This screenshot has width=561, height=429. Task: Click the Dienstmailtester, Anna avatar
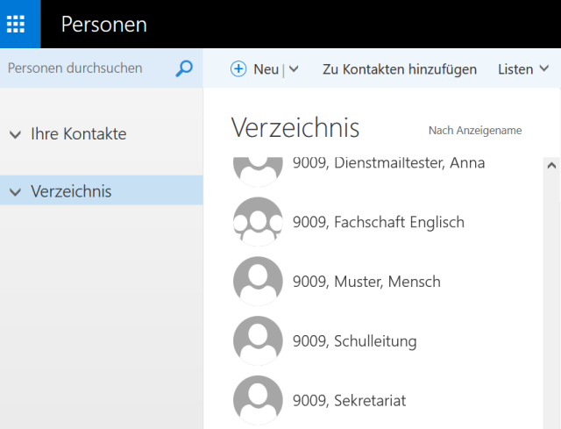pyautogui.click(x=258, y=168)
